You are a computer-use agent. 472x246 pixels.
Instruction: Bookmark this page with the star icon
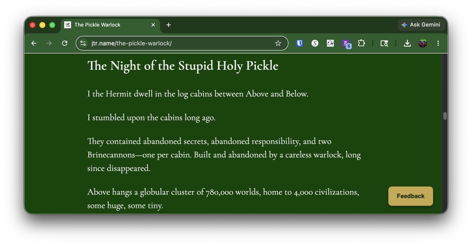click(278, 43)
